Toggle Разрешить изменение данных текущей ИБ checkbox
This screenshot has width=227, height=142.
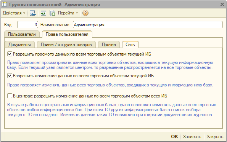tap(10, 76)
